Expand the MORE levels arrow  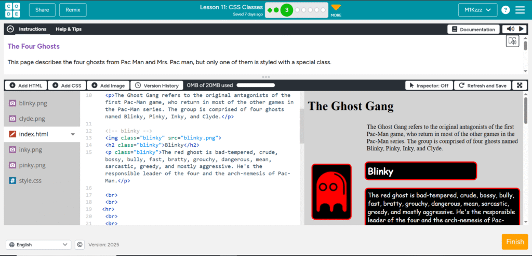[x=336, y=8]
